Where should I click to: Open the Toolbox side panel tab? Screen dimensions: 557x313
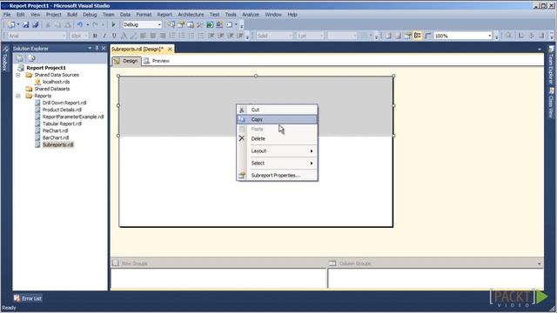point(5,58)
